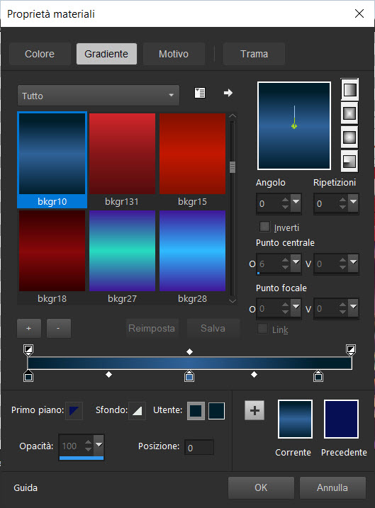Switch to the Colore tab

coord(40,54)
